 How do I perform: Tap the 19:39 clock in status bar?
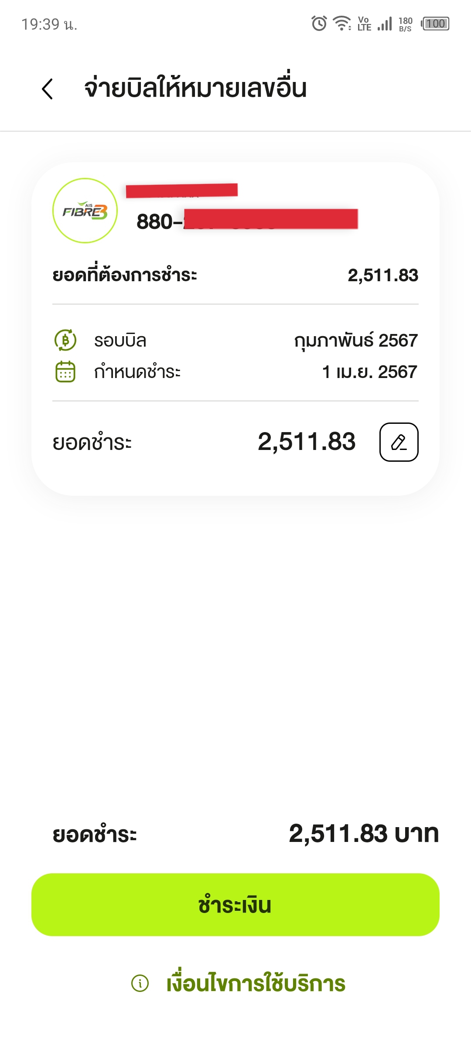click(49, 24)
